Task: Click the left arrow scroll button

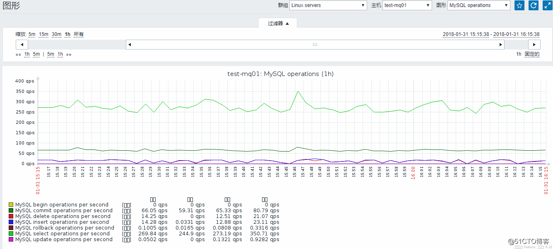Action: pyautogui.click(x=22, y=45)
